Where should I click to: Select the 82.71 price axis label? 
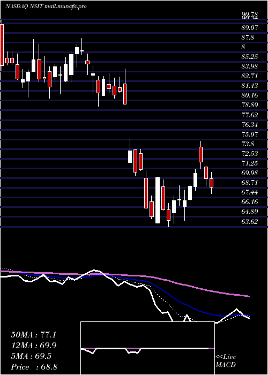coord(250,76)
